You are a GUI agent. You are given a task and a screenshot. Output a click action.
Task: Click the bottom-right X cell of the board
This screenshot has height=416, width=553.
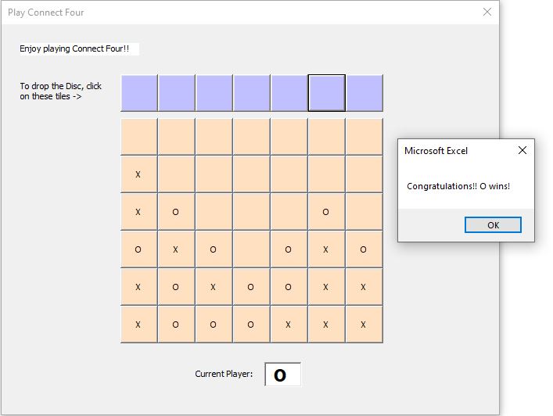364,325
